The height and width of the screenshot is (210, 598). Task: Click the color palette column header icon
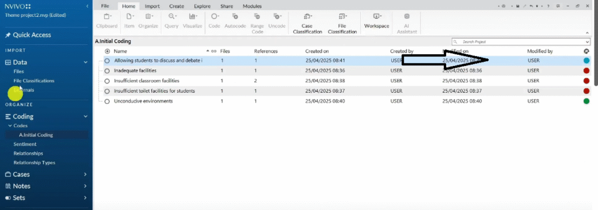[586, 51]
